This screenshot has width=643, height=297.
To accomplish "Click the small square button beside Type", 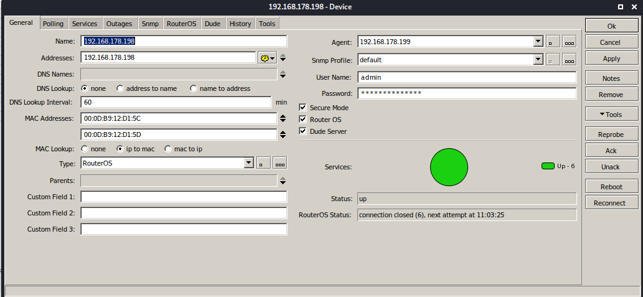I will pos(264,163).
